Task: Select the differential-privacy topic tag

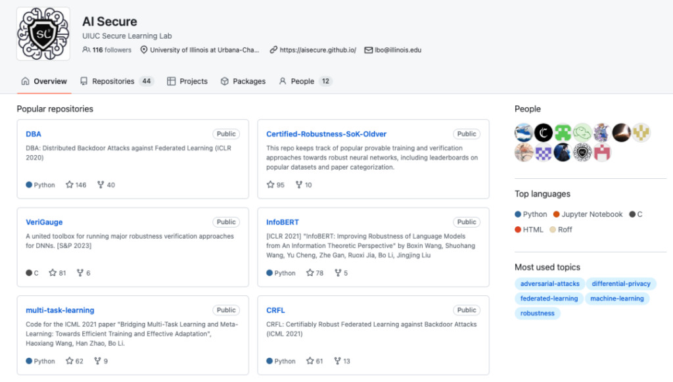Action: click(x=621, y=284)
